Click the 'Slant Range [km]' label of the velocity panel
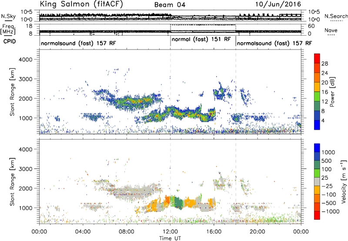 pyautogui.click(x=12, y=181)
